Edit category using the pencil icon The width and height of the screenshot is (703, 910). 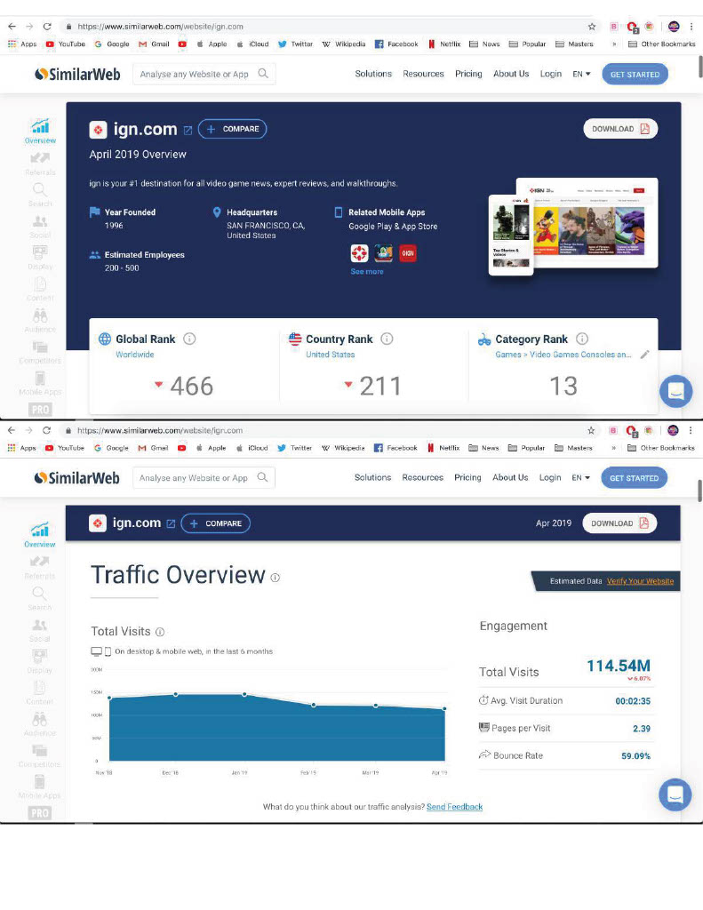pos(644,355)
